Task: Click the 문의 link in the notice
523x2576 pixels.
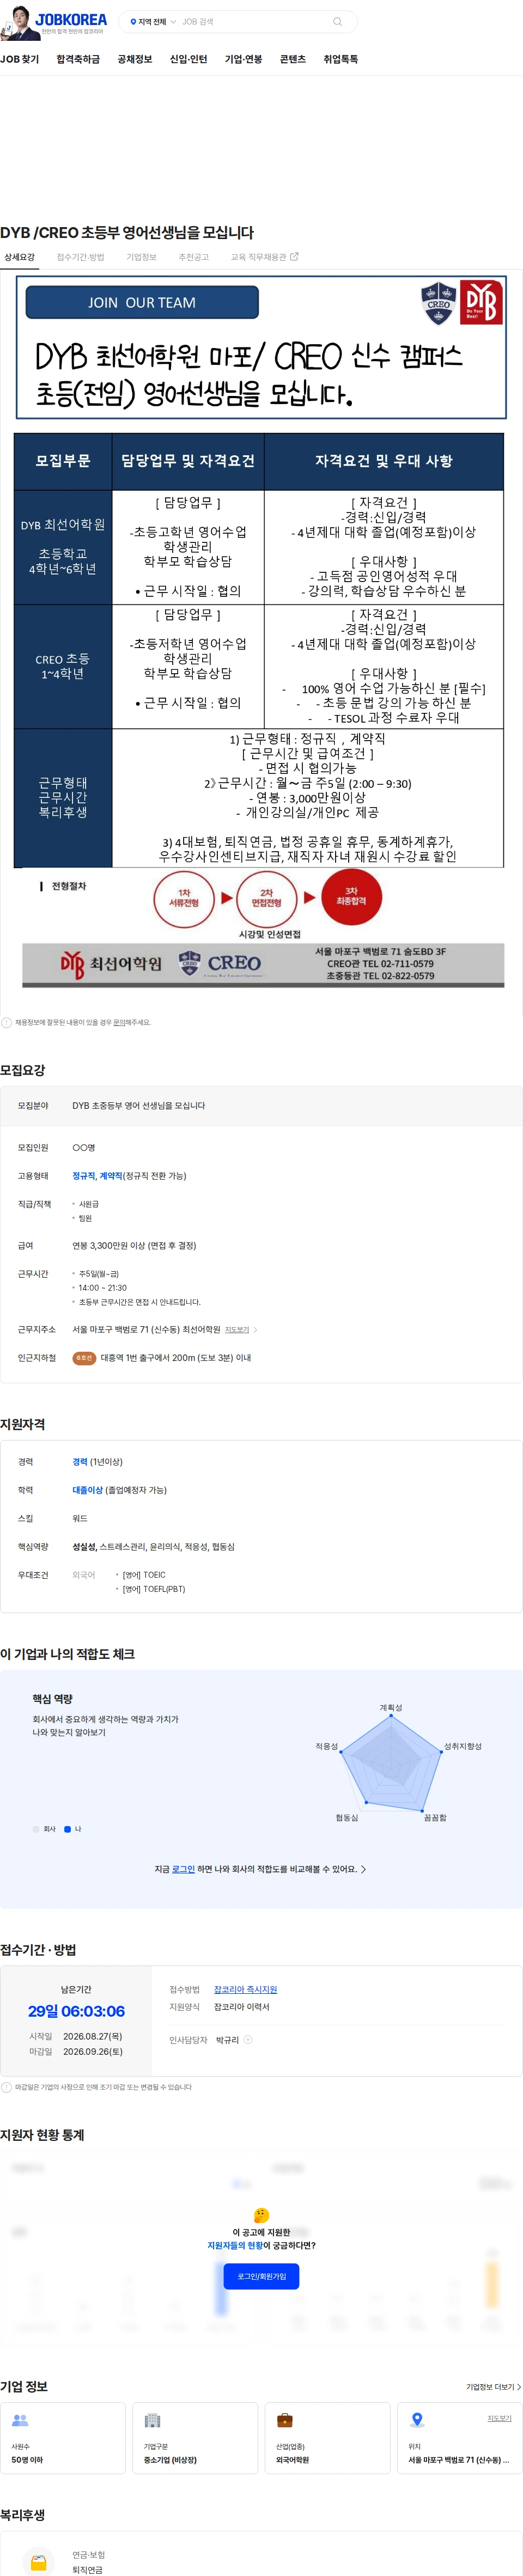Action: coord(119,1022)
